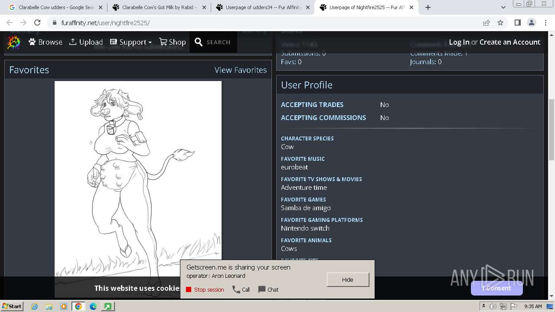Click the Favorites section heading

(x=29, y=70)
